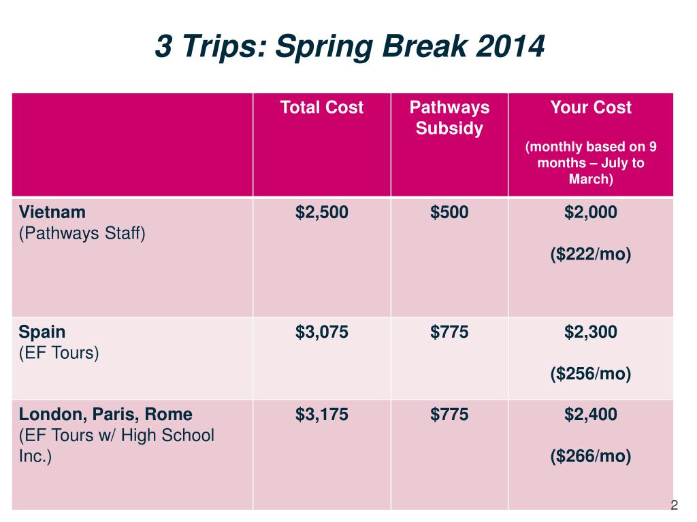Click the 'London, Paris, Rome' row label
Image resolution: width=697 pixels, height=522 pixels.
click(106, 414)
